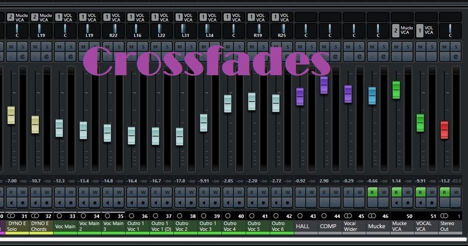Screen dimensions: 468x246
Task: Click stereo configuration icon on Mucke channel 46
Action: pyautogui.click(x=372, y=216)
